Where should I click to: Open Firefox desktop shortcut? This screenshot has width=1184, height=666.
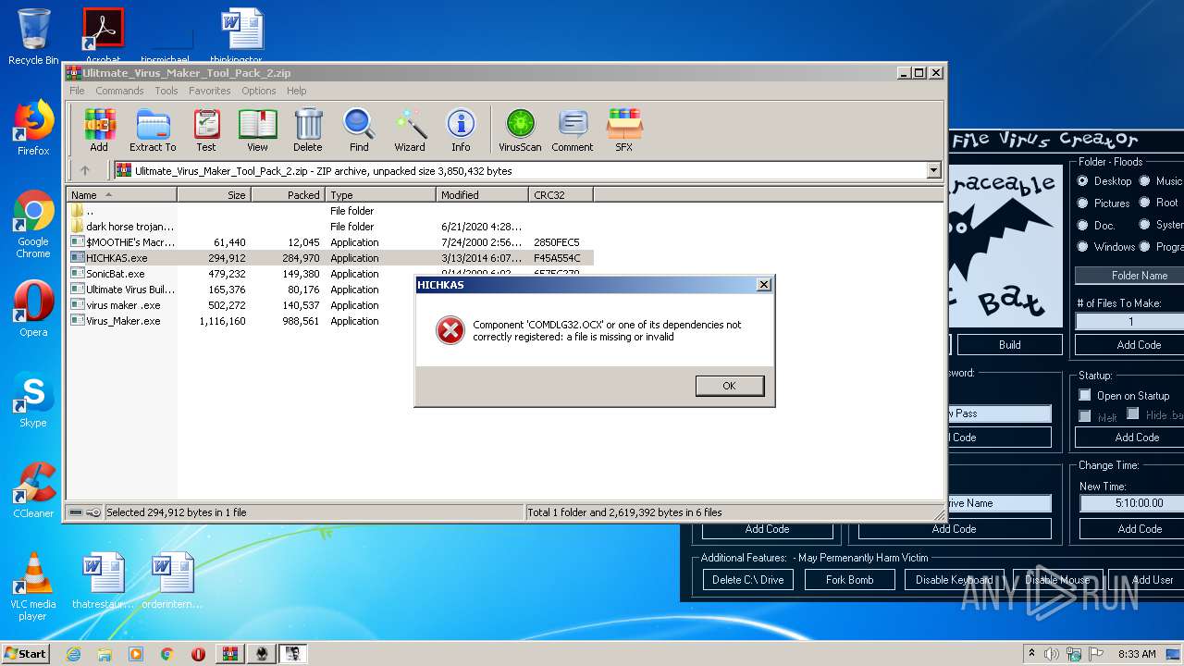pyautogui.click(x=33, y=128)
